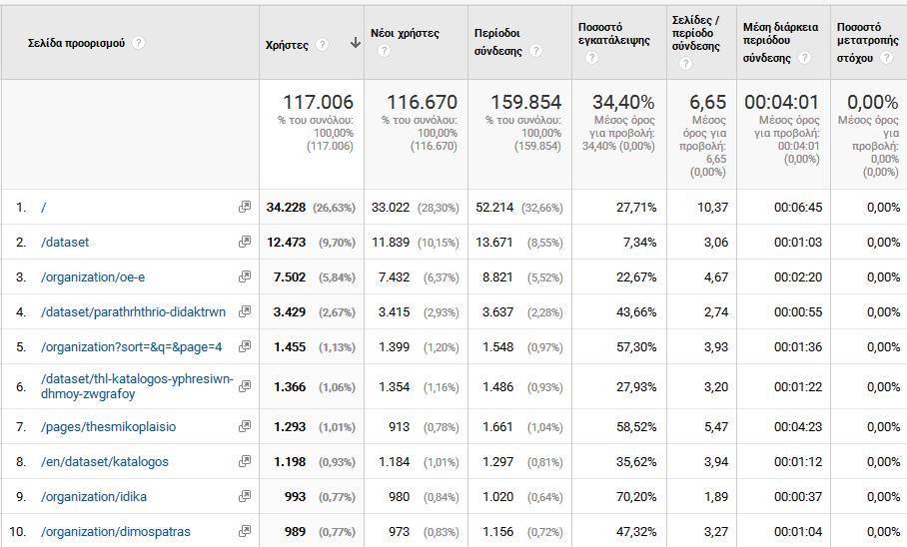Show help for Νέοι χρήστες column
The width and height of the screenshot is (907, 547).
pyautogui.click(x=384, y=51)
